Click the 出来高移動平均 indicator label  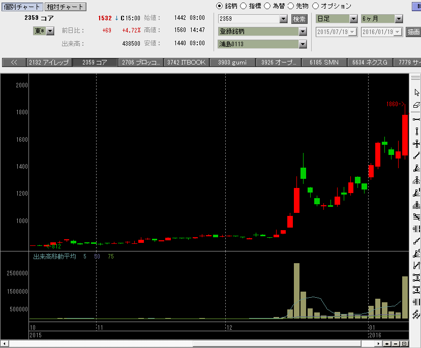point(54,257)
